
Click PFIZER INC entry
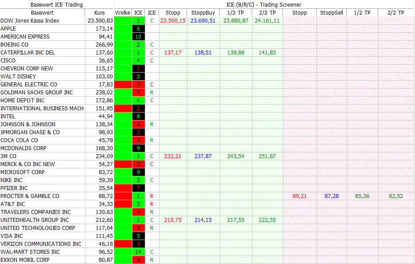pos(14,188)
